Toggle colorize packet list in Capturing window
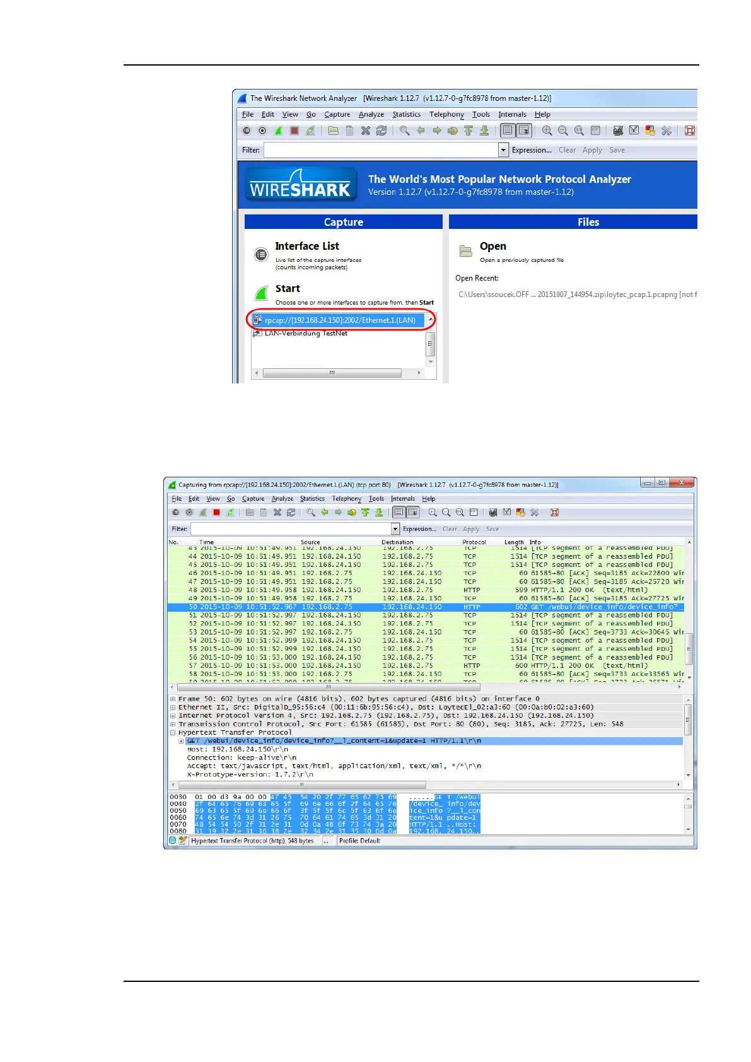751x1062 pixels. 399,513
